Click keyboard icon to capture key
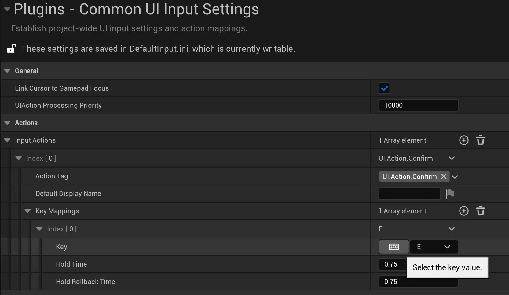This screenshot has height=295, width=509. tap(394, 247)
